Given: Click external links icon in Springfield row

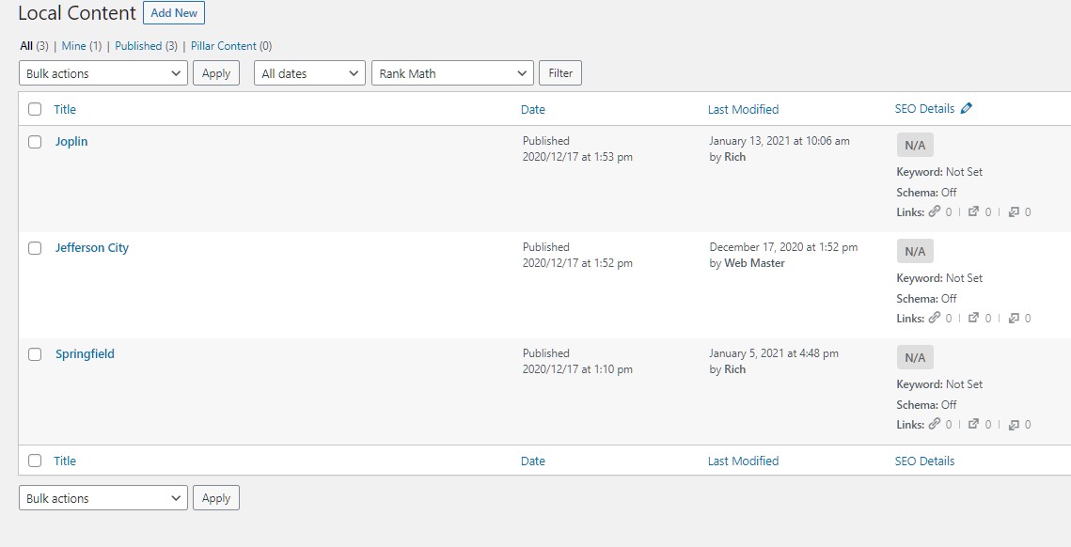Looking at the screenshot, I should (974, 424).
